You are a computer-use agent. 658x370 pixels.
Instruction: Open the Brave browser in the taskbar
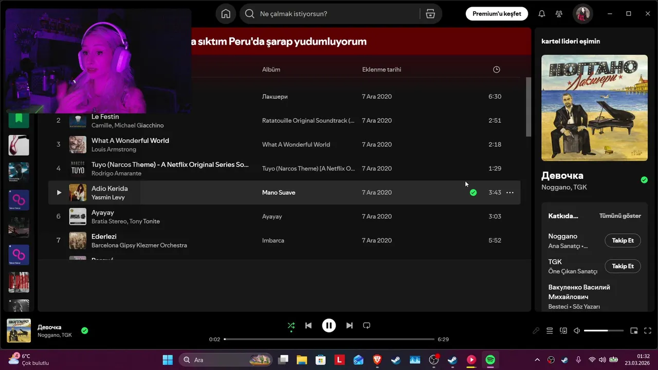pyautogui.click(x=377, y=360)
